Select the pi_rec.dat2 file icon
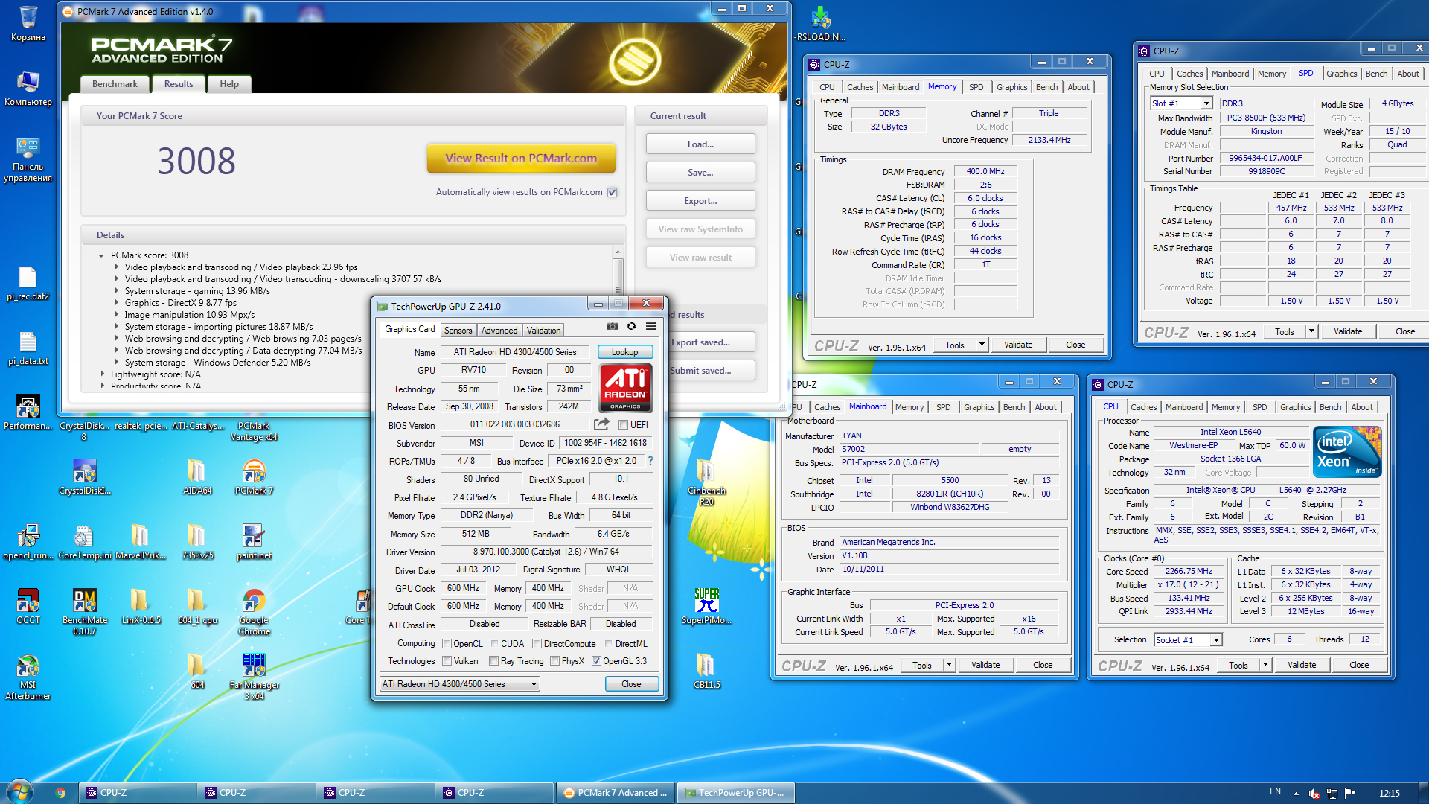This screenshot has height=804, width=1429. tap(28, 284)
